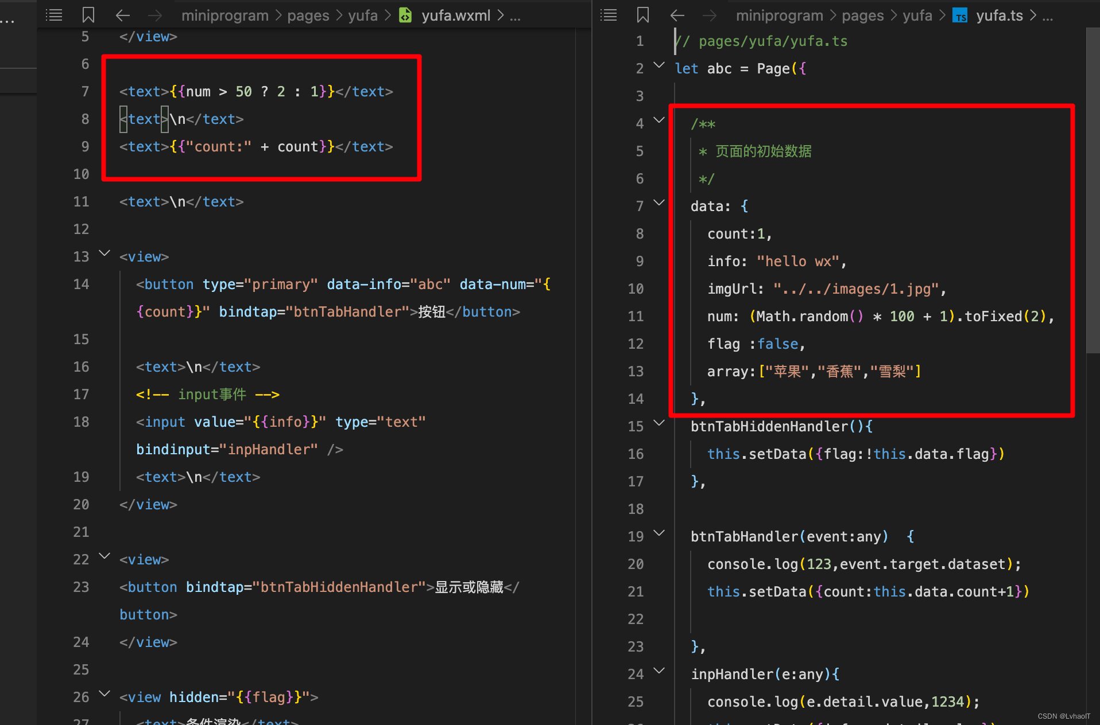
Task: Click console.log(e.detail.value,1234) line
Action: [843, 701]
